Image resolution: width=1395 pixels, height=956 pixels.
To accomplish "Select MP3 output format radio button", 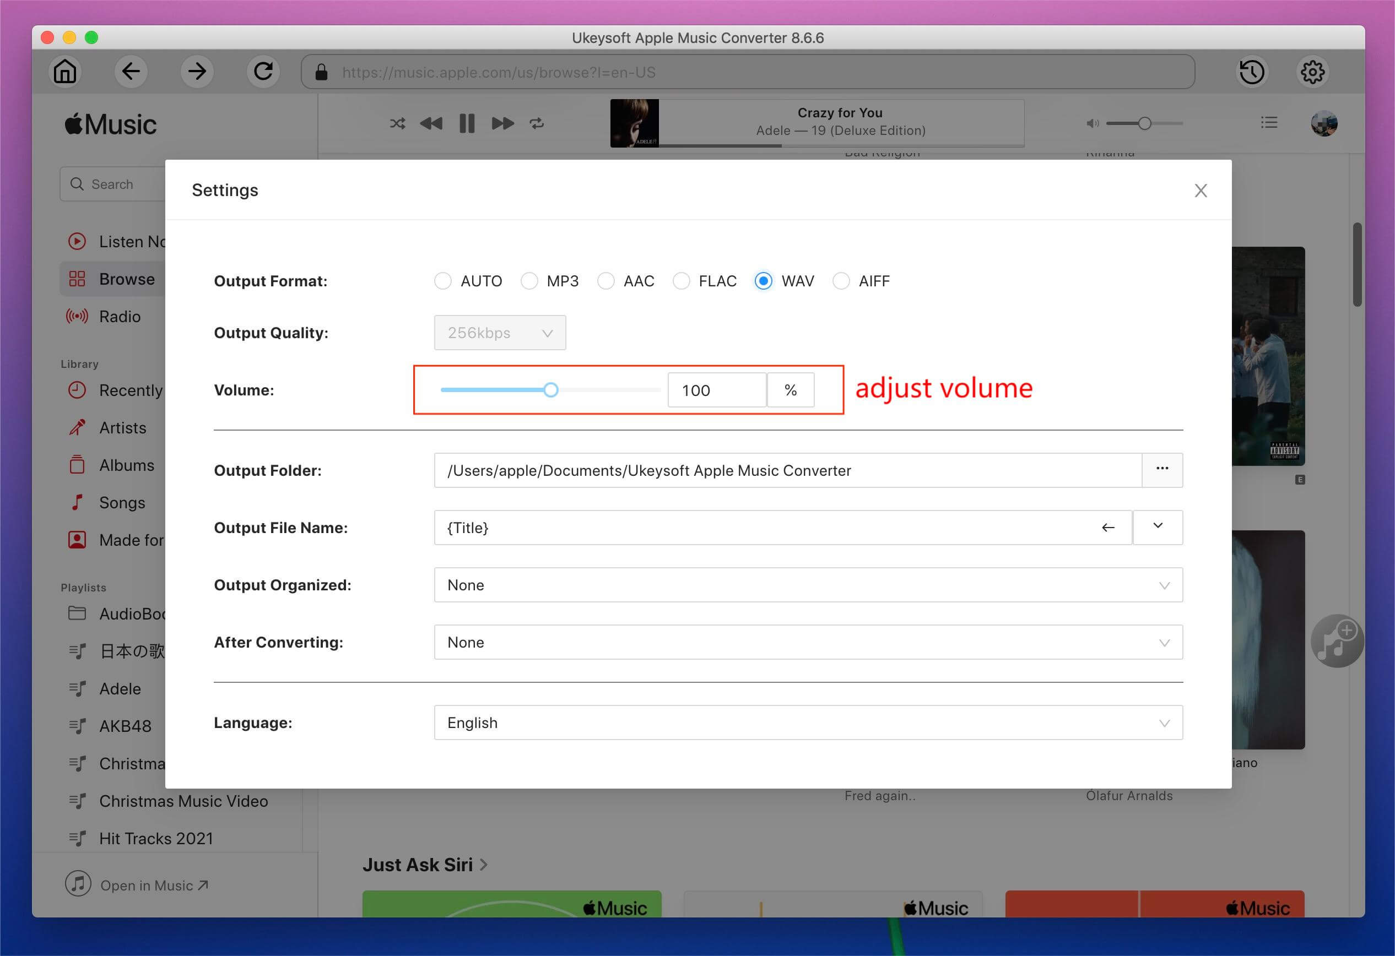I will click(529, 280).
